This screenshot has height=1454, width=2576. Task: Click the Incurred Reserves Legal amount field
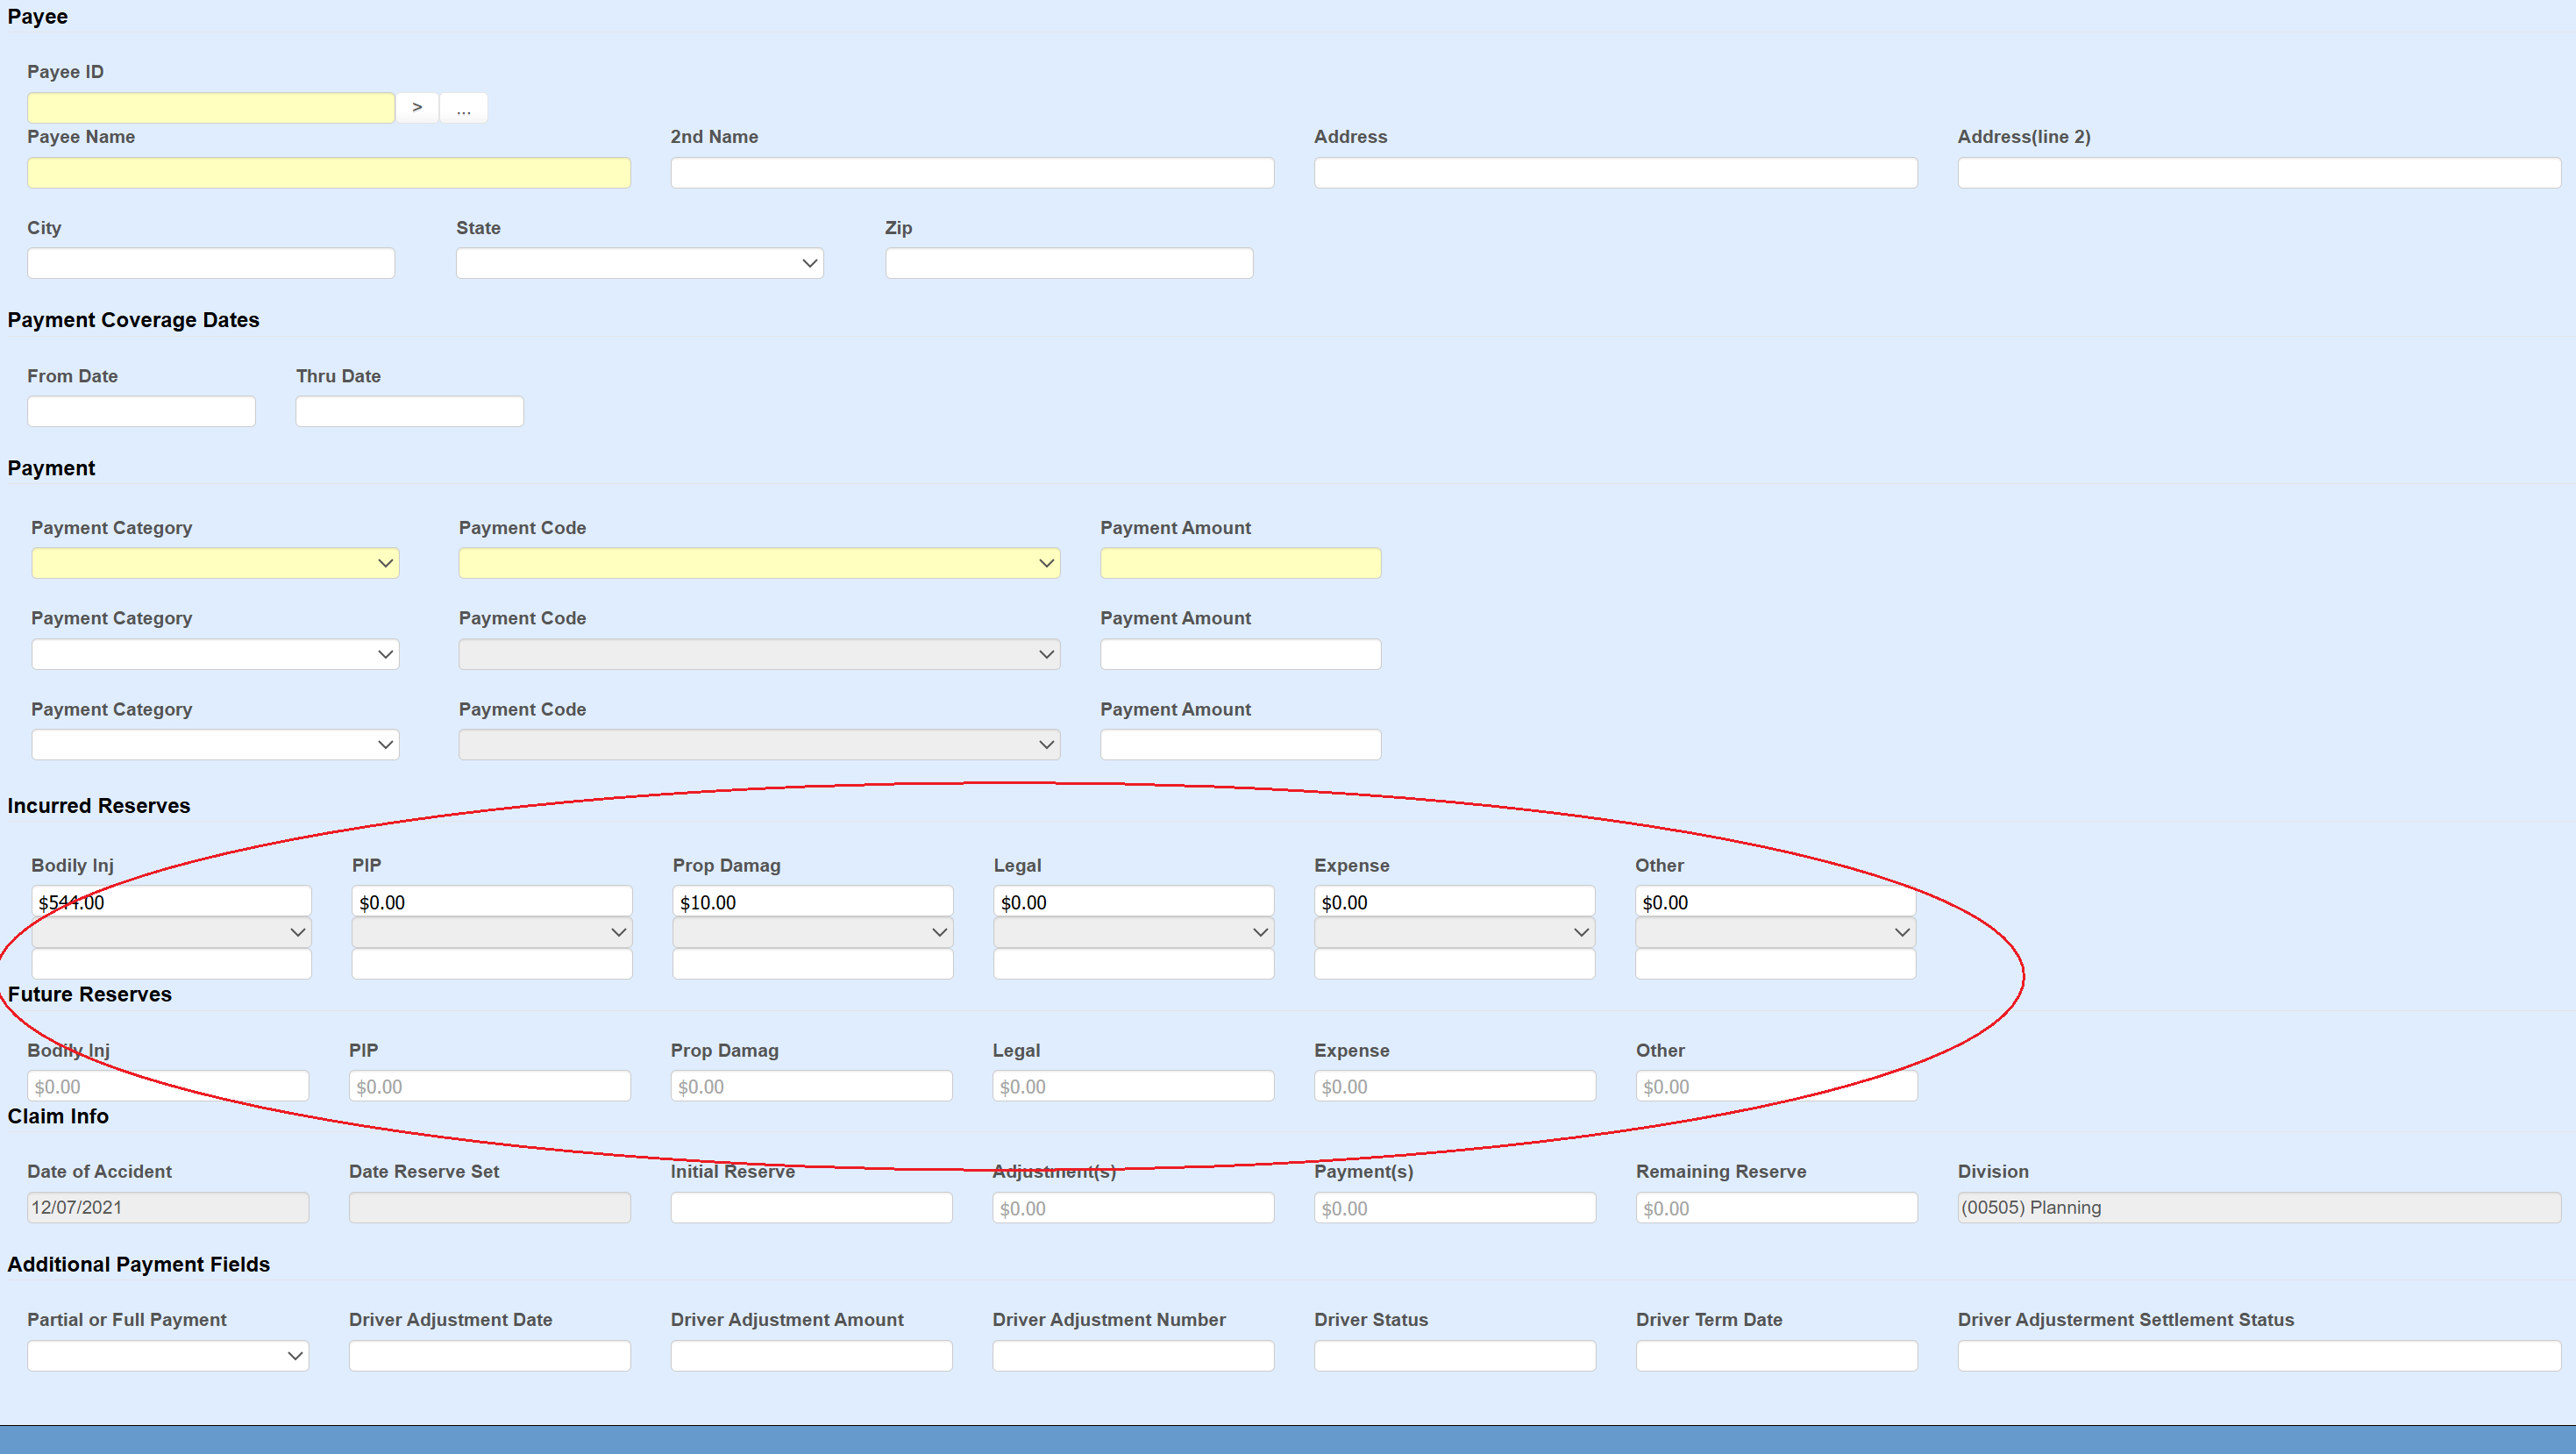(1133, 901)
